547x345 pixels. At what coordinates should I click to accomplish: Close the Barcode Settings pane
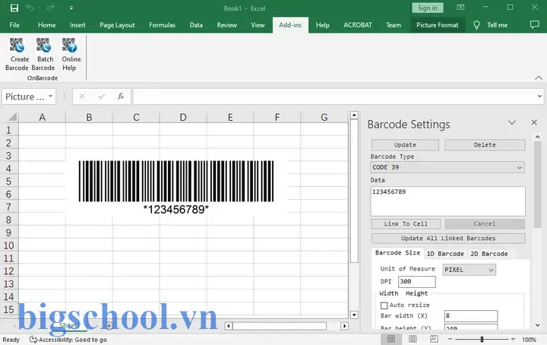(x=534, y=122)
